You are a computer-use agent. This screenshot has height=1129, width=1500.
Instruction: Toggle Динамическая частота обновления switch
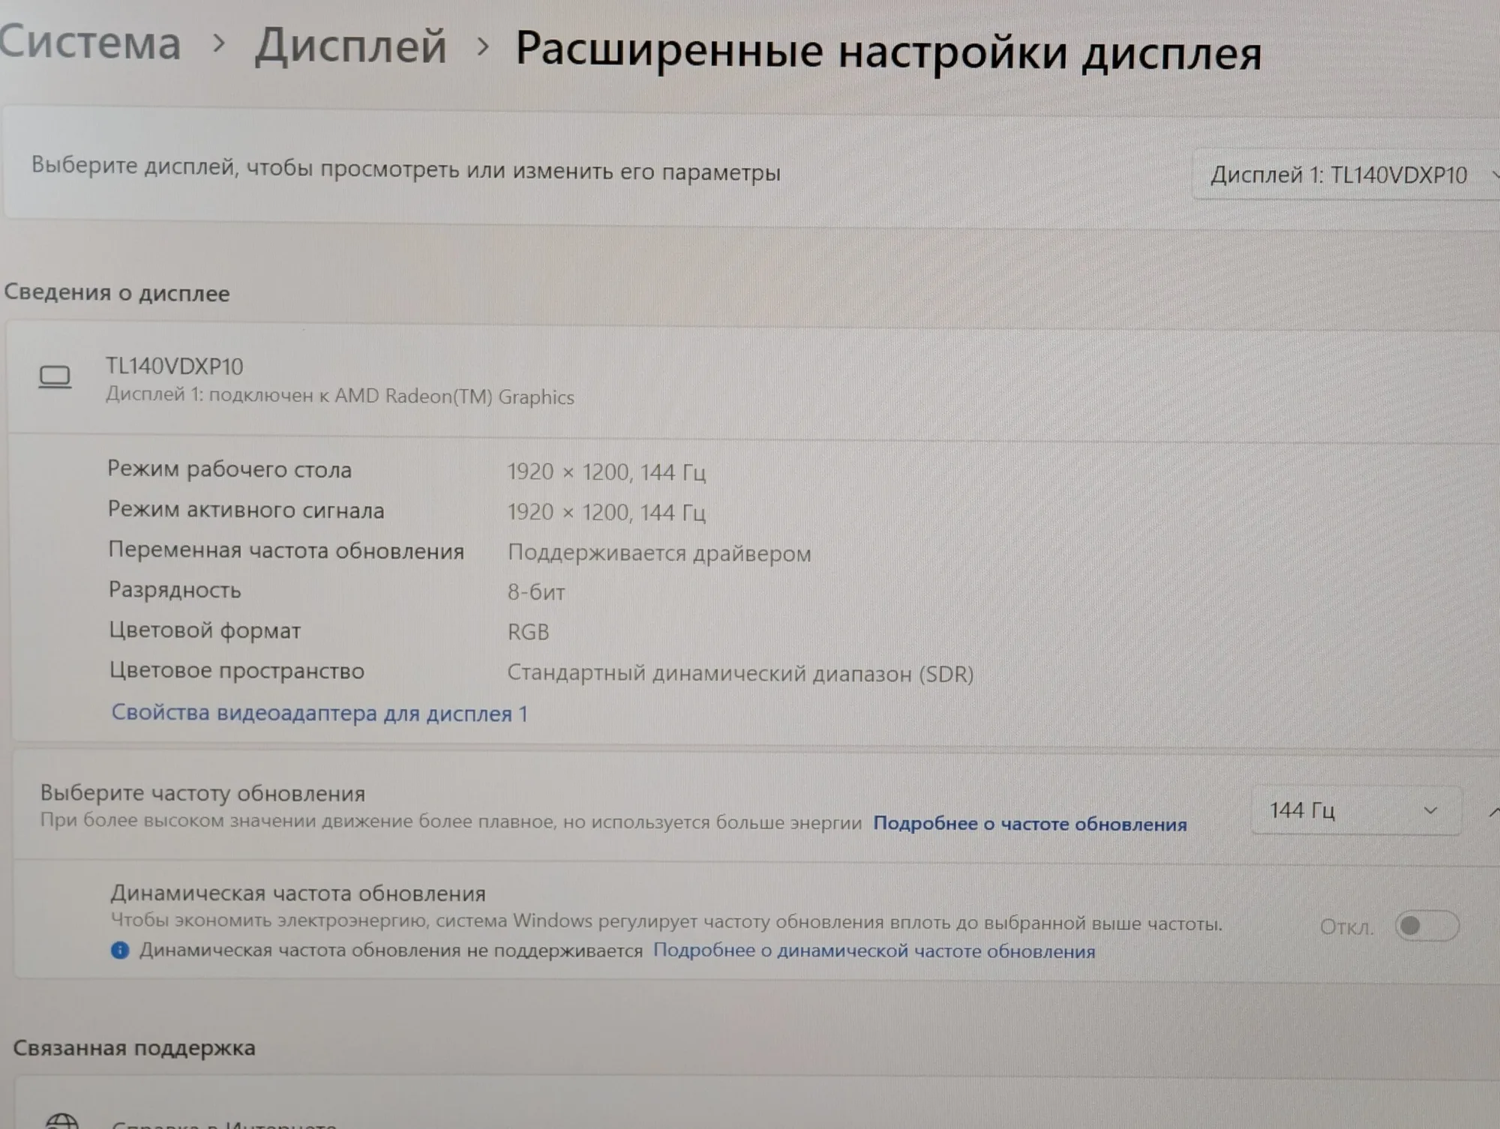pos(1426,927)
